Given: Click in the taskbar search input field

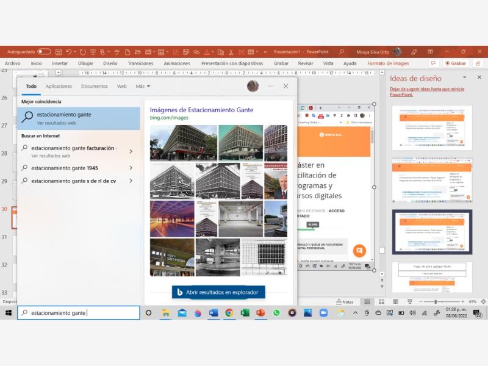Looking at the screenshot, I should coord(79,313).
